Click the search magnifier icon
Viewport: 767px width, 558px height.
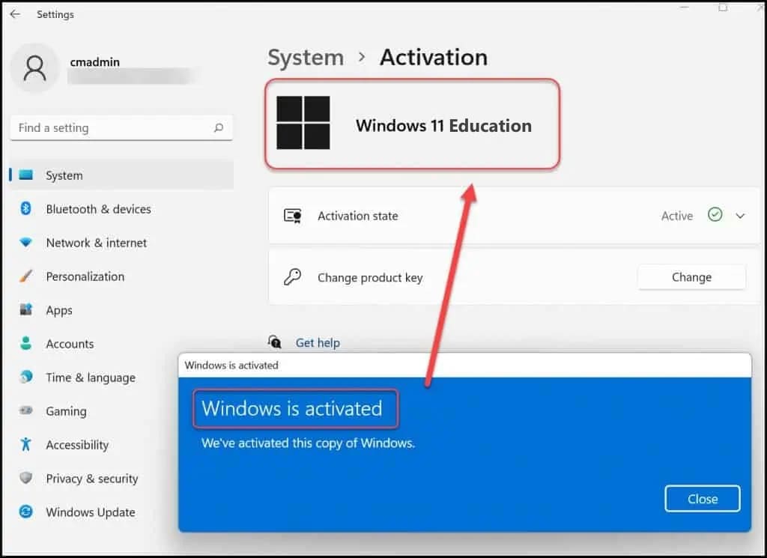(x=218, y=128)
